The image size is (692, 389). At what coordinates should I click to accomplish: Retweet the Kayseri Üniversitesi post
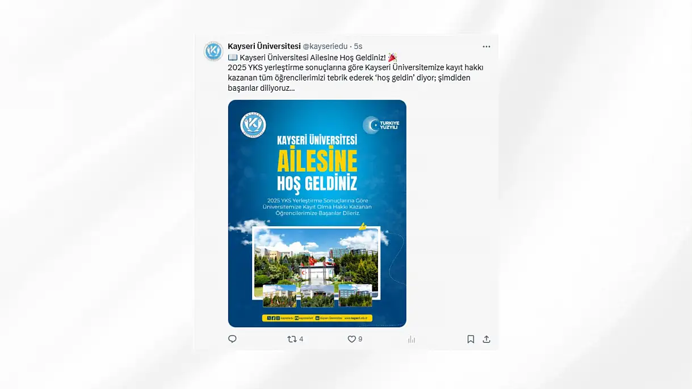292,339
